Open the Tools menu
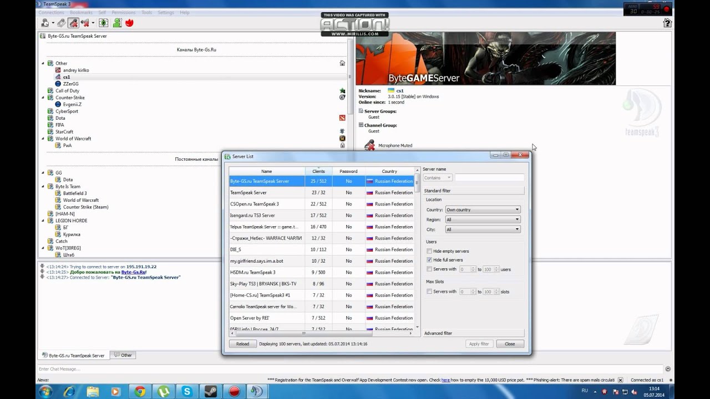 146,12
